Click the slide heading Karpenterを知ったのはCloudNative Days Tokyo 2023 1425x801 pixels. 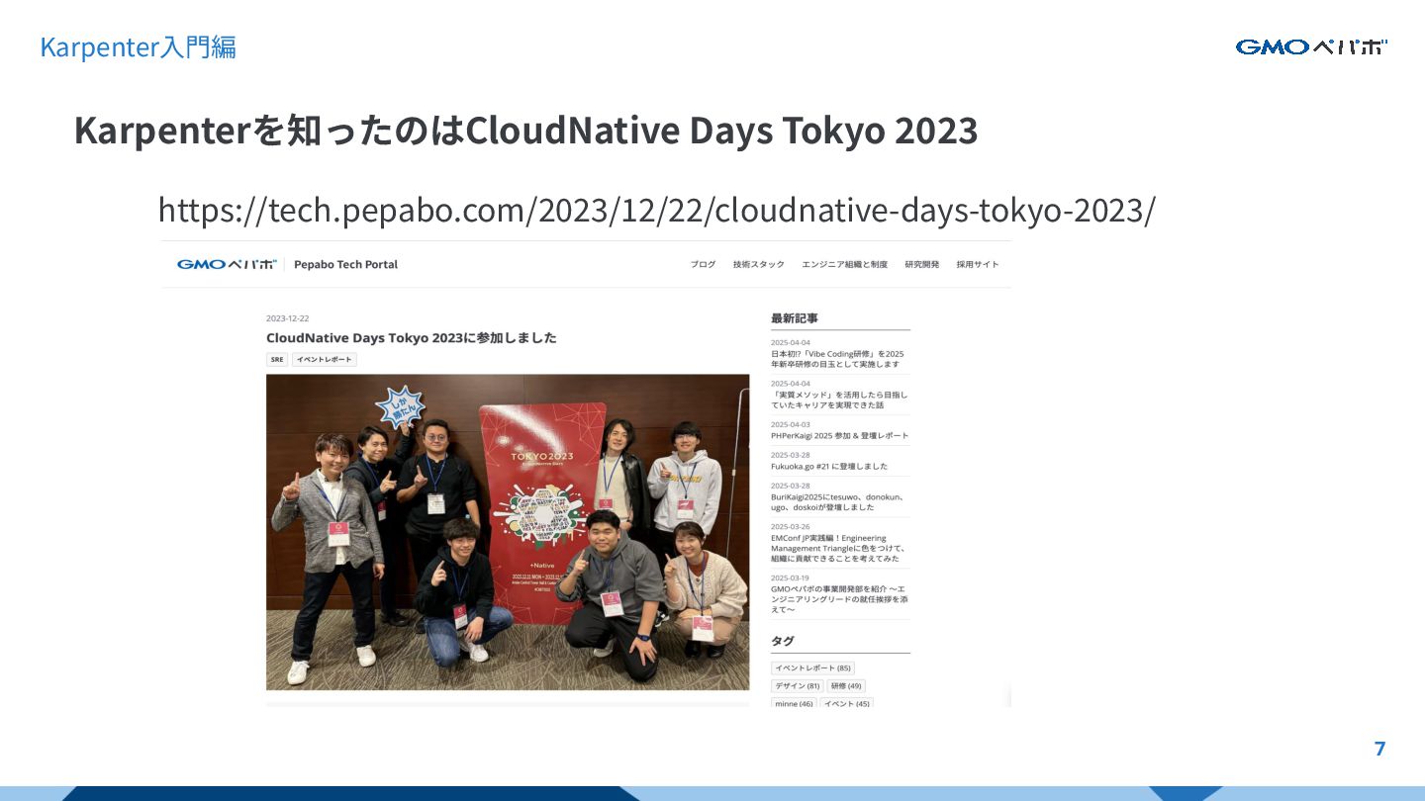click(x=525, y=131)
